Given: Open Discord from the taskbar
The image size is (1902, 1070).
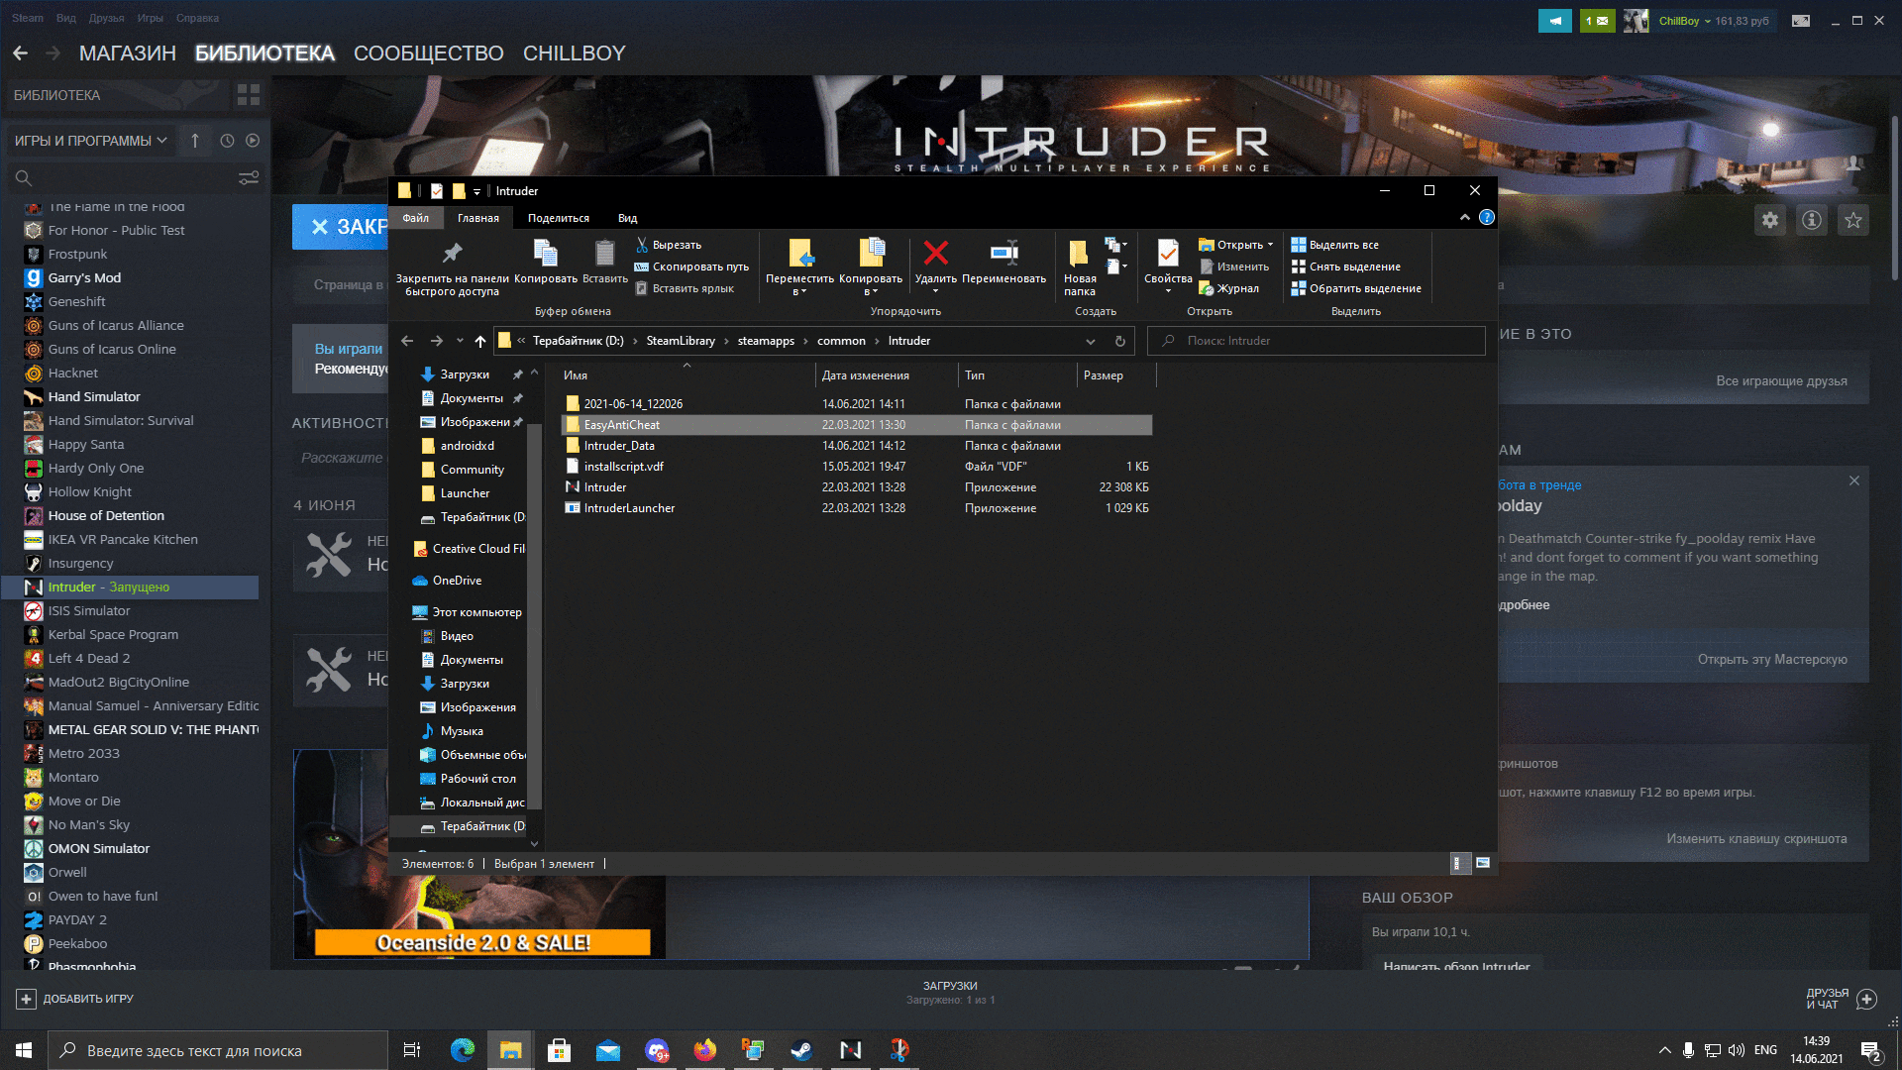Looking at the screenshot, I should [657, 1050].
